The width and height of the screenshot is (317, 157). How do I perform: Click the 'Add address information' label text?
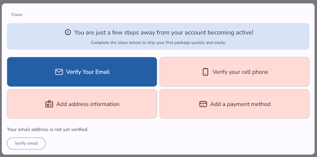88,104
